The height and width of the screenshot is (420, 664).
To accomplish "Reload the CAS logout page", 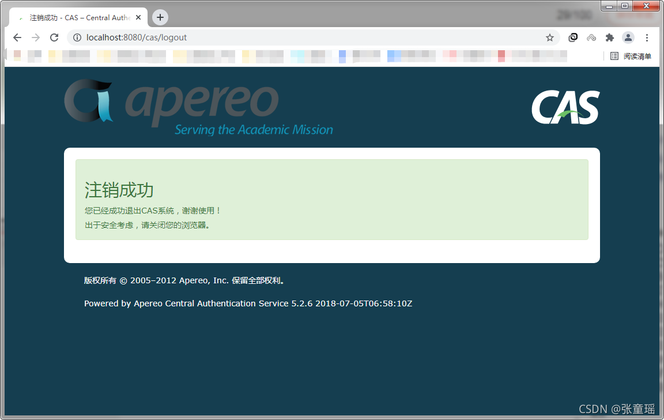I will click(x=54, y=37).
